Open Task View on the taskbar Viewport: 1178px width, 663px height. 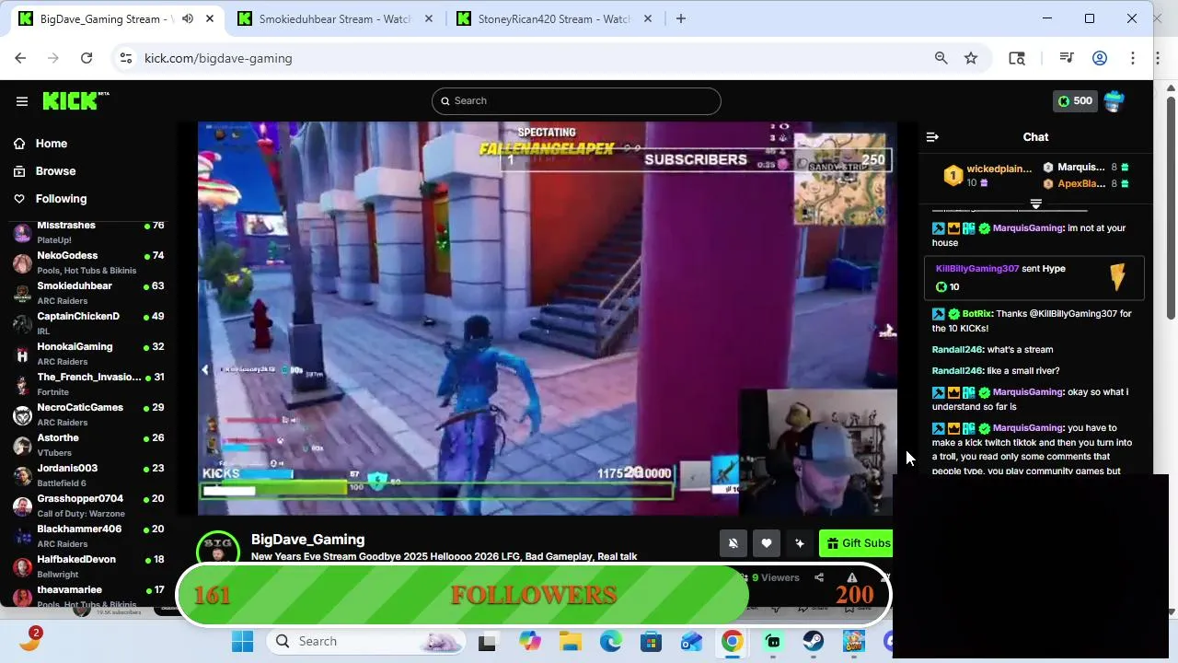(487, 642)
